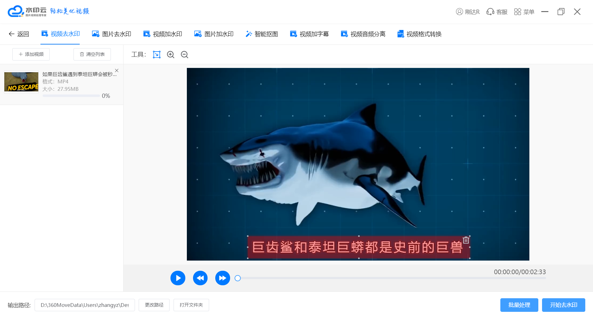Viewport: 593px width, 318px height.
Task: Open the 菜单 menu
Action: [524, 12]
